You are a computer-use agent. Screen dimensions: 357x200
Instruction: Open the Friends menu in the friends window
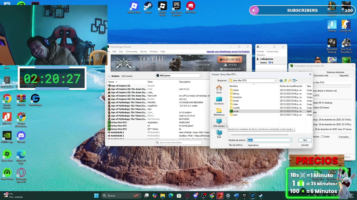click(x=260, y=51)
